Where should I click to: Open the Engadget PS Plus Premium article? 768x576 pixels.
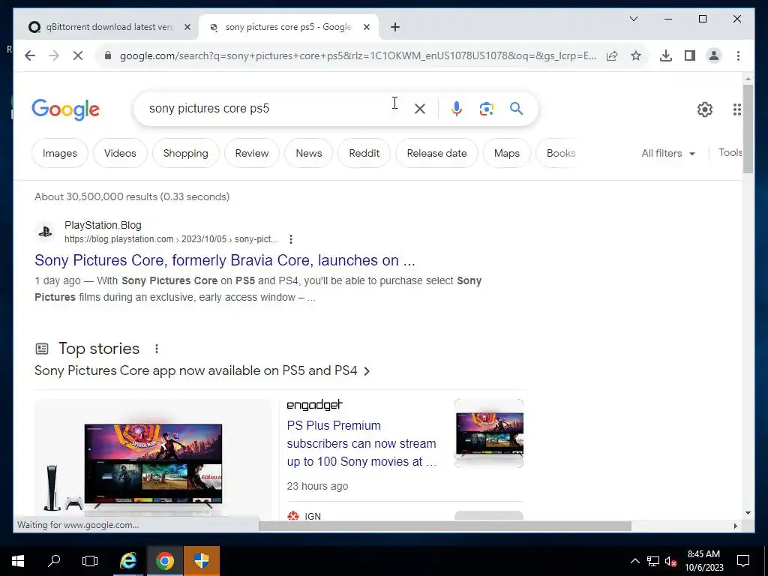(x=361, y=444)
